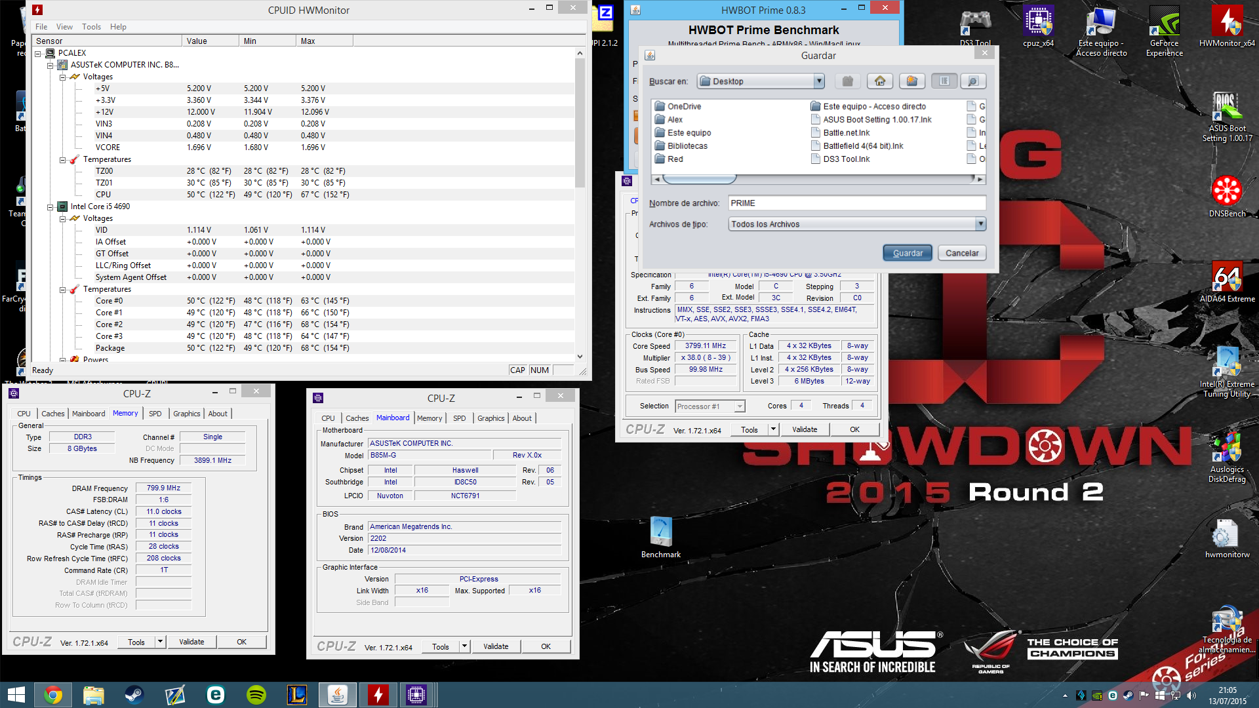Open League of Legends taskbar icon
Screen dimensions: 1259x708
point(297,695)
